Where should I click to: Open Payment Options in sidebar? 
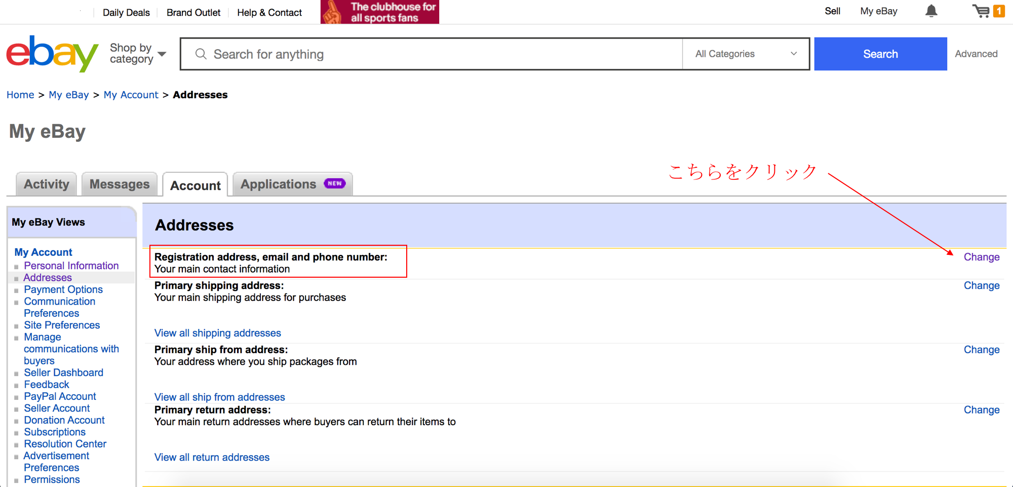(x=63, y=289)
